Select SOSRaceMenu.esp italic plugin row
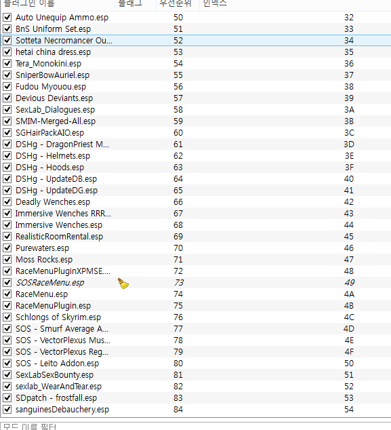This screenshot has width=391, height=430. coord(196,282)
